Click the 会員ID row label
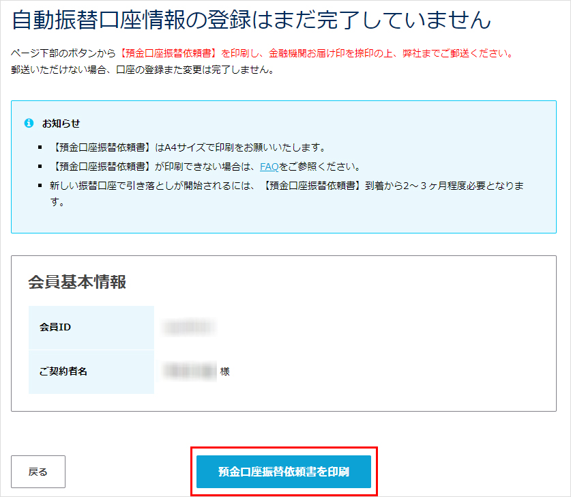Viewport: 571px width, 497px height. 58,327
